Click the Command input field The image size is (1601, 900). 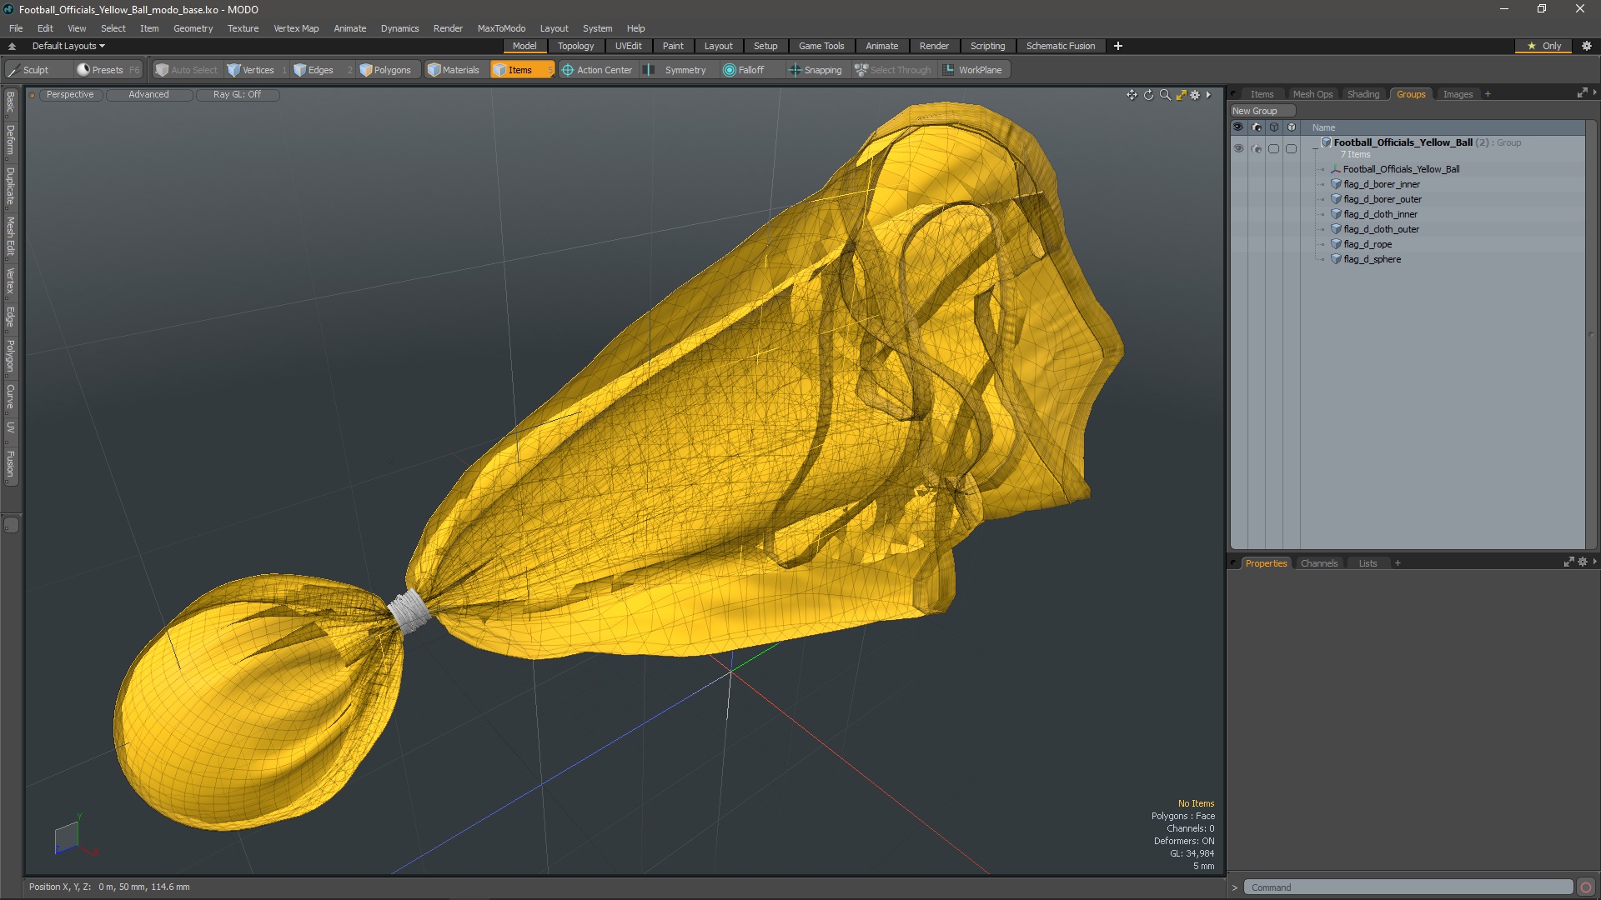tap(1407, 887)
